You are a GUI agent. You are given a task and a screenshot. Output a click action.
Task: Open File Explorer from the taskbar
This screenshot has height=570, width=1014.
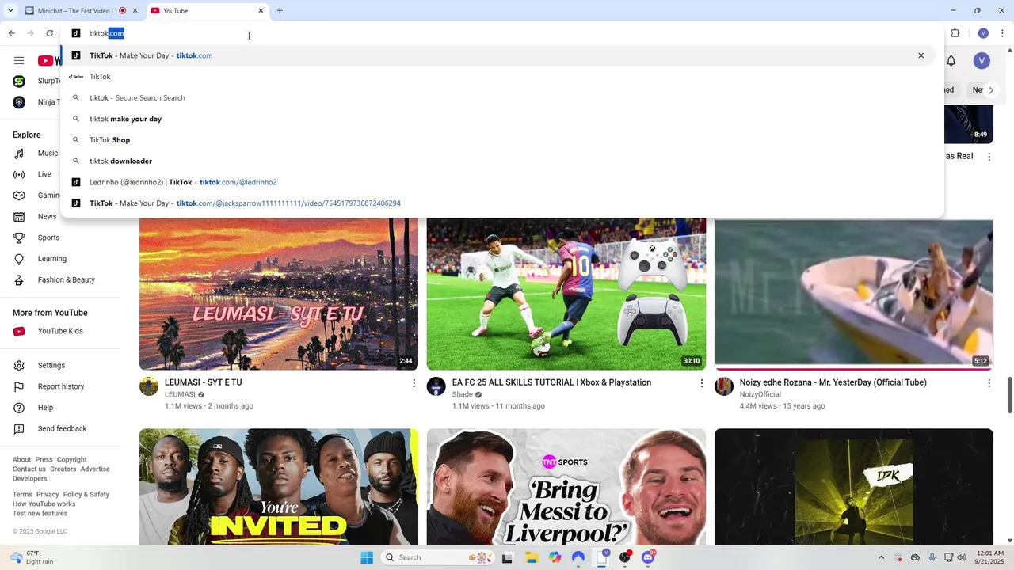point(532,557)
